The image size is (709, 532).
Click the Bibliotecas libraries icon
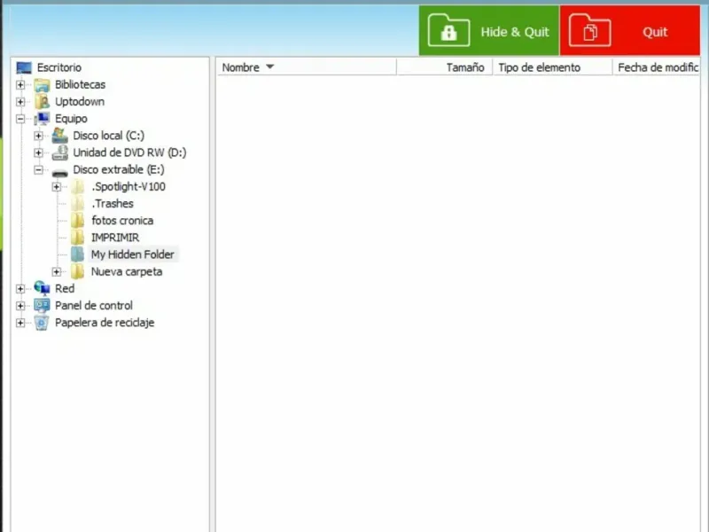[x=42, y=84]
